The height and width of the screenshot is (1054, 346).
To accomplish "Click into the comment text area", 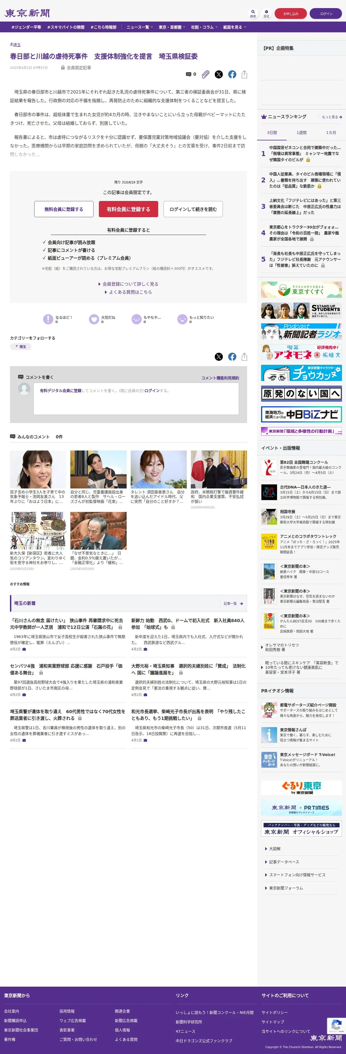I will point(136,398).
